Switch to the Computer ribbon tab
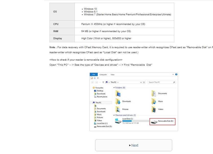Screen dimensions: 213x154 [x=103, y=75]
